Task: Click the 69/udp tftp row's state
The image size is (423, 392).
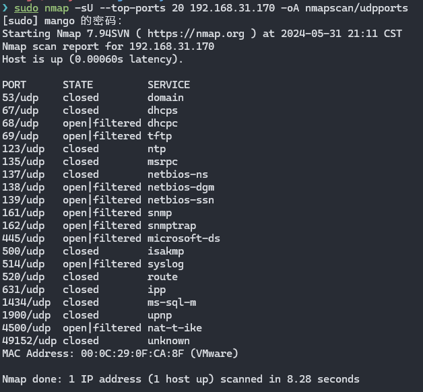Action: [x=102, y=136]
